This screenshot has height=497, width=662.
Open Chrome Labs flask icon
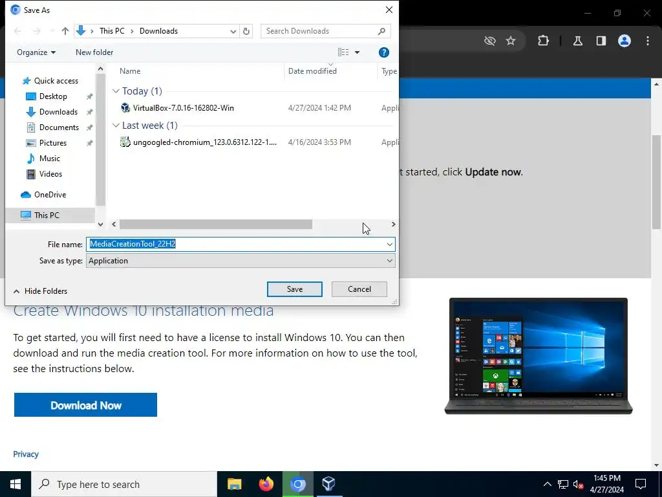[578, 41]
